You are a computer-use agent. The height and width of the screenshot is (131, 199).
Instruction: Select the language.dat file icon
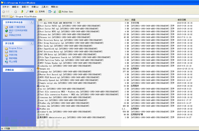[x=38, y=72]
